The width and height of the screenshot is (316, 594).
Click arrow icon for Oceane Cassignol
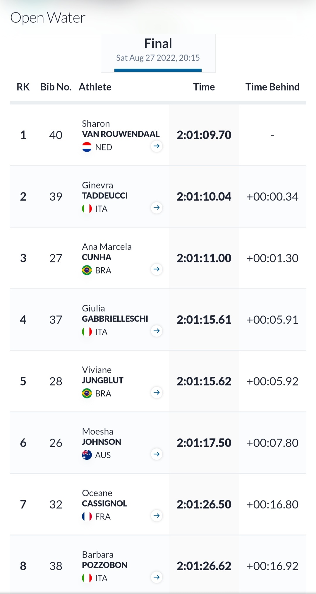[157, 515]
